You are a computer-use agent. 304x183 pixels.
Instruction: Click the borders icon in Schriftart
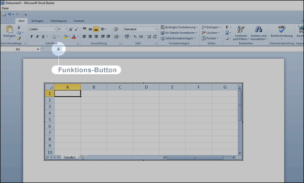54,37
